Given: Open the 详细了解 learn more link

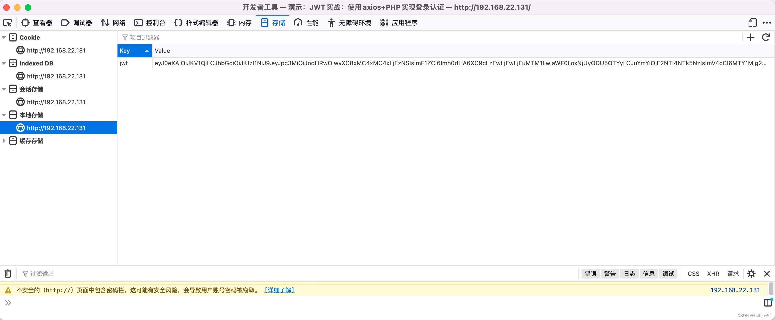Looking at the screenshot, I should 279,290.
